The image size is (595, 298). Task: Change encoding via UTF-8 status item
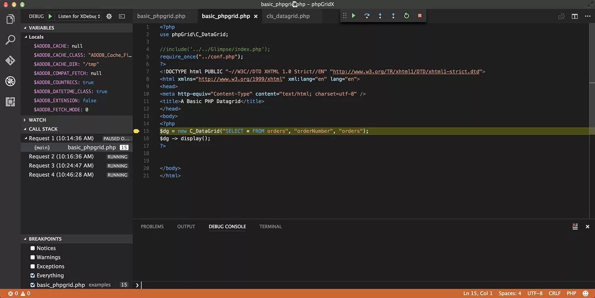pos(535,294)
